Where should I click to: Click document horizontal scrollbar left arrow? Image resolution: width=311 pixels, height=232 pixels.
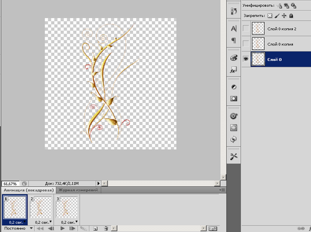104,183
